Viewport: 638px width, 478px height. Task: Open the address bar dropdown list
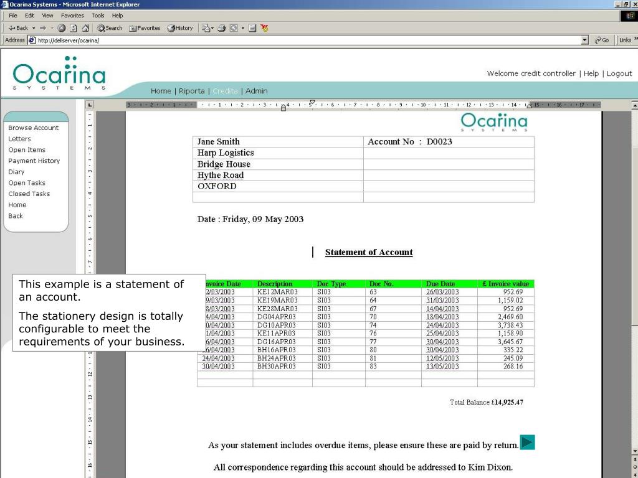click(585, 40)
